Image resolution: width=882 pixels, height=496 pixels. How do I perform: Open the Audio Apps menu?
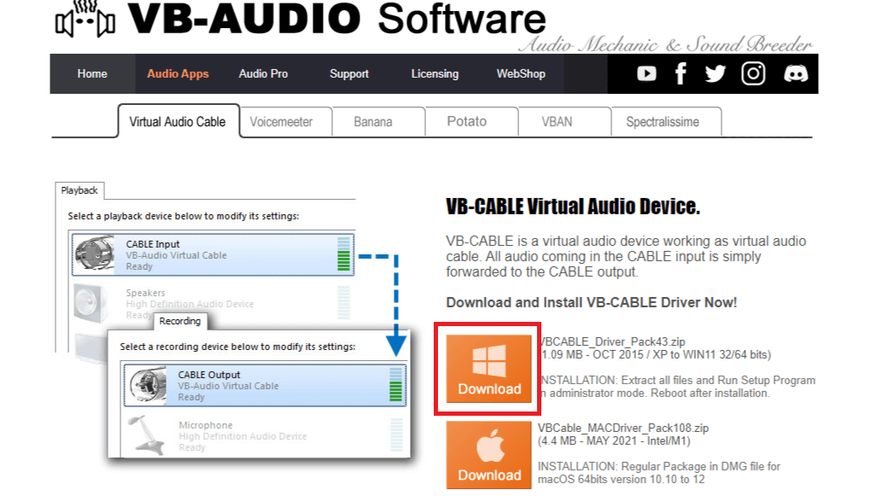coord(178,74)
